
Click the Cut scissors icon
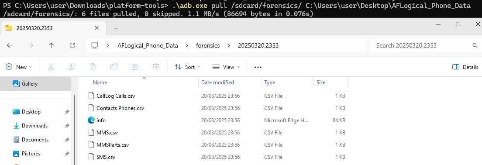[x=51, y=67]
